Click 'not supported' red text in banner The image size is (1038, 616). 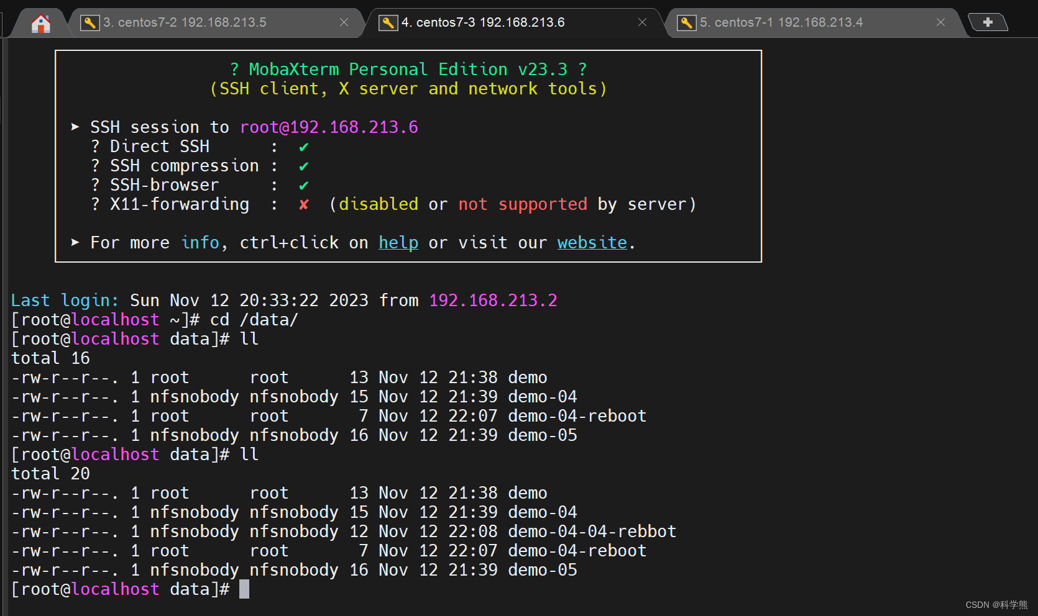tap(523, 204)
